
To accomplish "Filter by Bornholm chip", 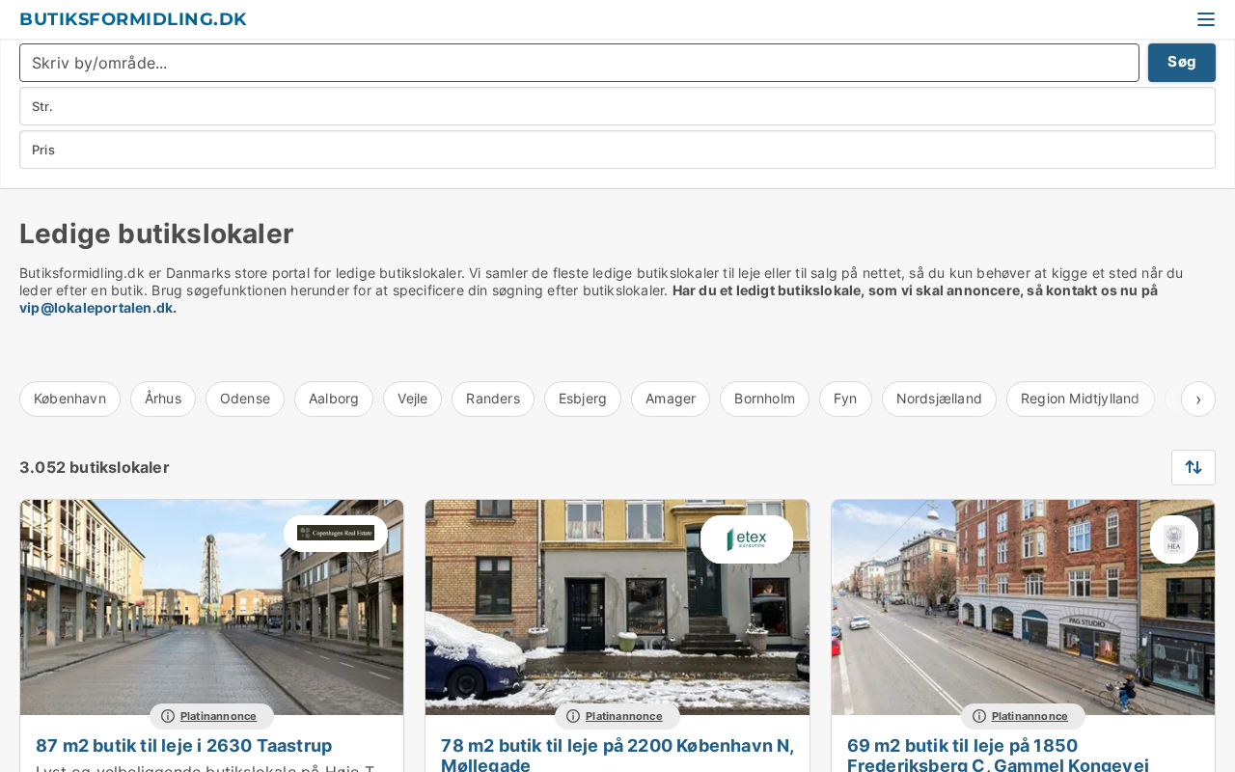I will tap(764, 399).
